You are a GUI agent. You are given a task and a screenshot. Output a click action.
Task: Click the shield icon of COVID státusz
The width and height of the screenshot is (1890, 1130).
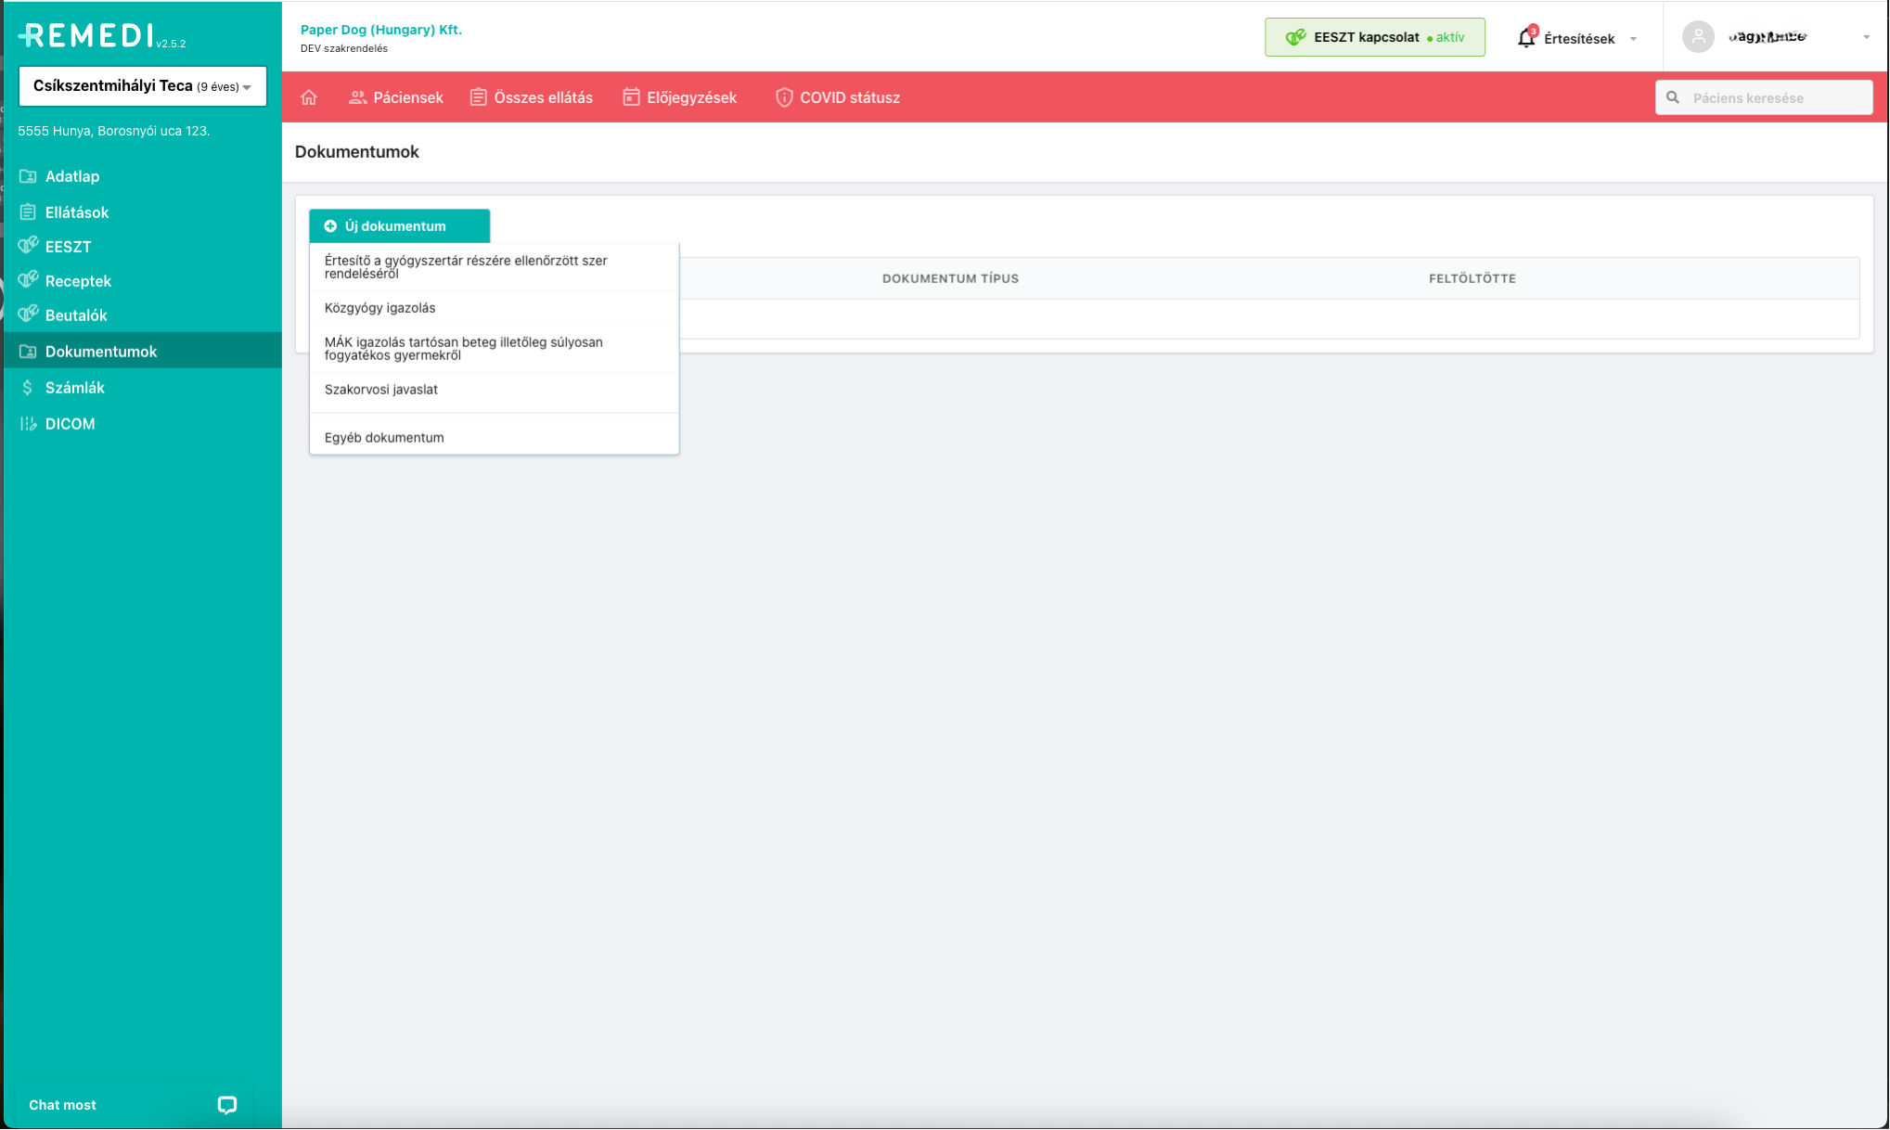[784, 97]
